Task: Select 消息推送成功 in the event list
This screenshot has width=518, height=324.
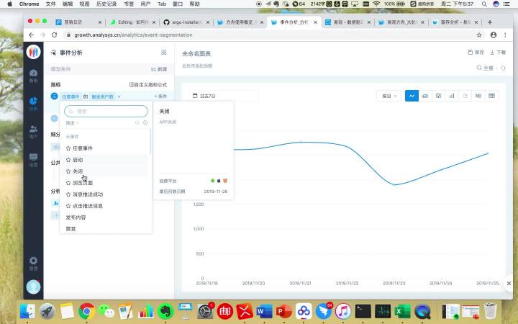Action: tap(88, 194)
